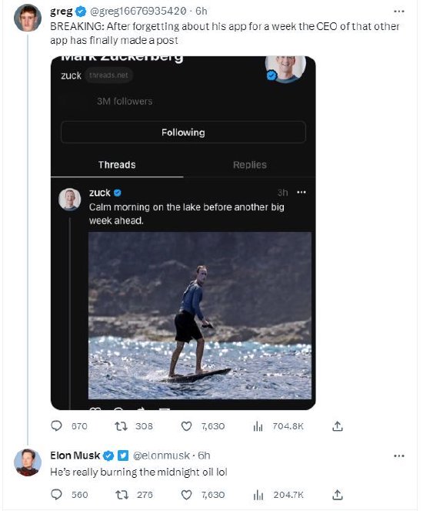Open views stats showing 204.7K

point(258,495)
